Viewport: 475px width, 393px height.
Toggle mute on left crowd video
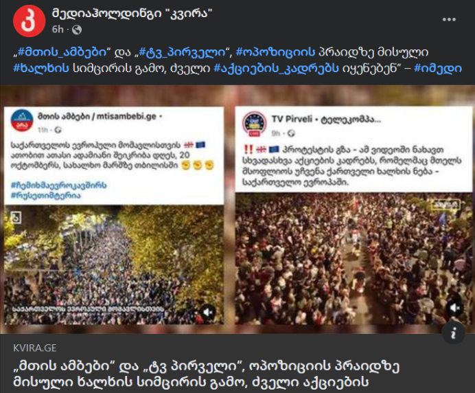pyautogui.click(x=207, y=312)
